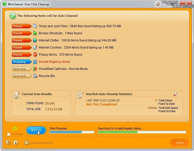The width and height of the screenshot is (194, 151).
Task: Click the Broken Shortcuts green arrow icon
Action: pyautogui.click(x=35, y=33)
